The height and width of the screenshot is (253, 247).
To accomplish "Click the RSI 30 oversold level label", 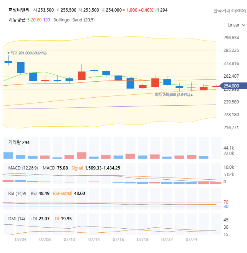I will pos(226,207).
